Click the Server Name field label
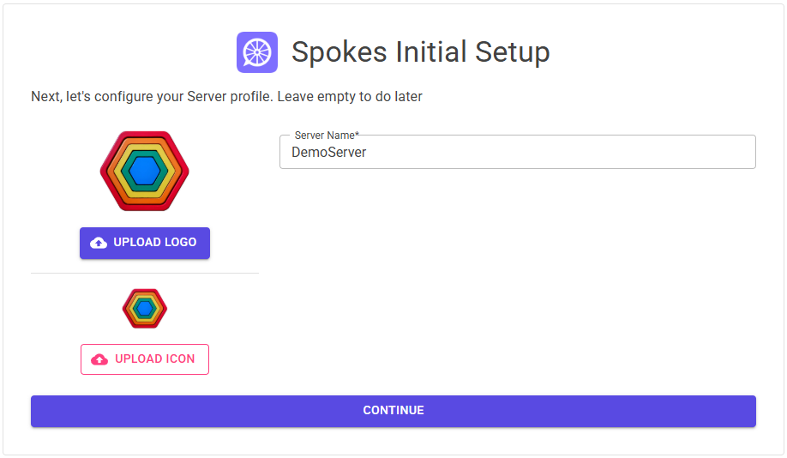 [327, 136]
